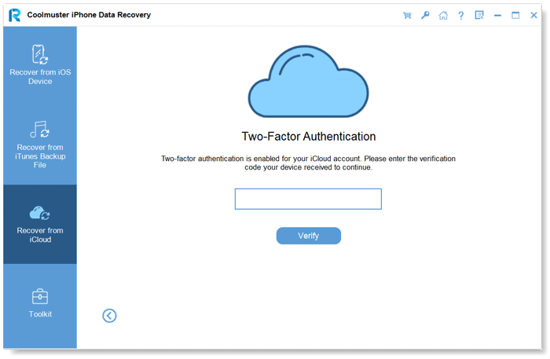Select Recover from iTunes Backup File tab
The height and width of the screenshot is (359, 550).
coord(40,145)
